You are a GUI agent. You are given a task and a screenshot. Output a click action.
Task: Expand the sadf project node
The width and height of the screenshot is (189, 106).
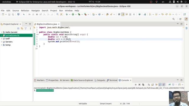(x=1, y=39)
